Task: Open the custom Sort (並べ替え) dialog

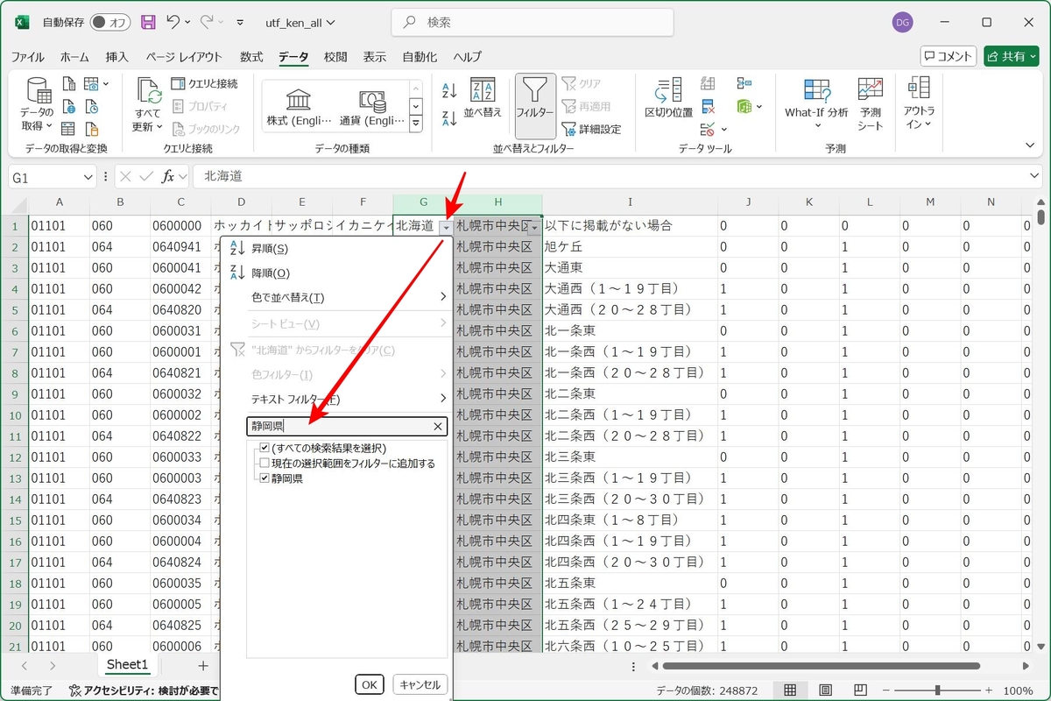Action: click(x=483, y=97)
